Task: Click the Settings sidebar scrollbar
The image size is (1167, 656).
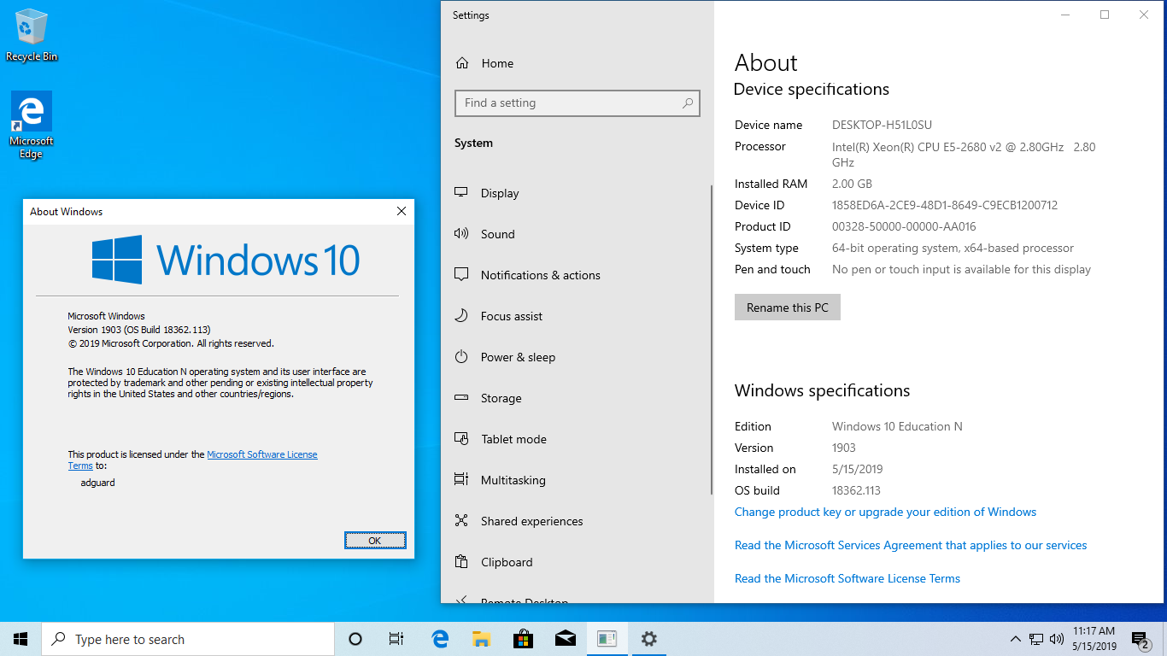Action: click(712, 339)
